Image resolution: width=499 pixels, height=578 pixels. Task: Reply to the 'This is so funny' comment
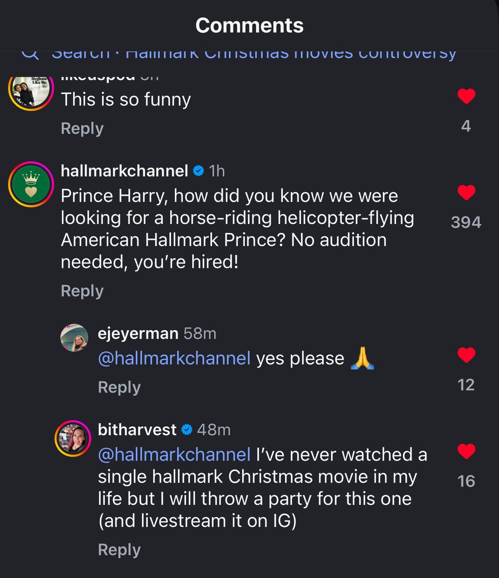82,129
